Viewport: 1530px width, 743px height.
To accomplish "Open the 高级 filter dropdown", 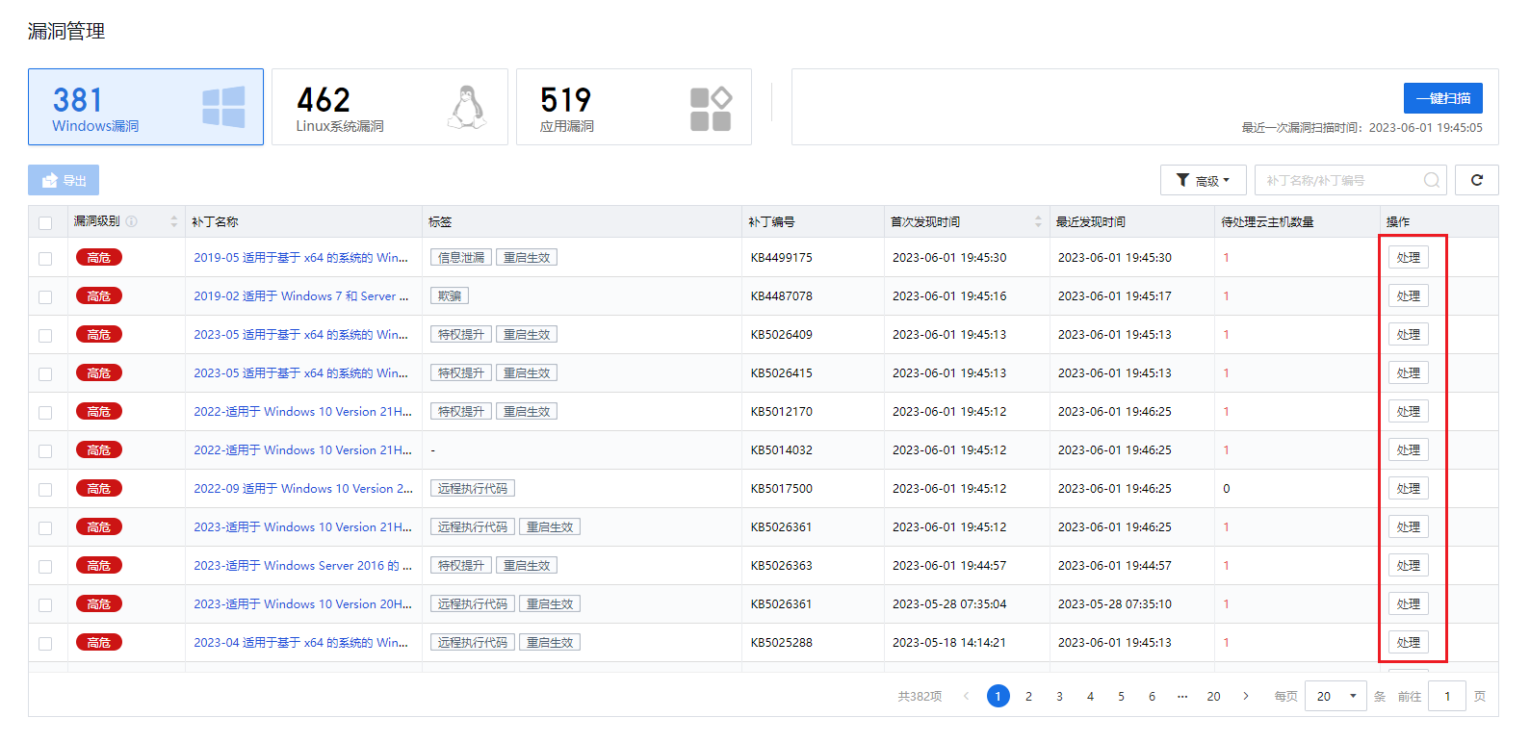I will click(x=1204, y=180).
